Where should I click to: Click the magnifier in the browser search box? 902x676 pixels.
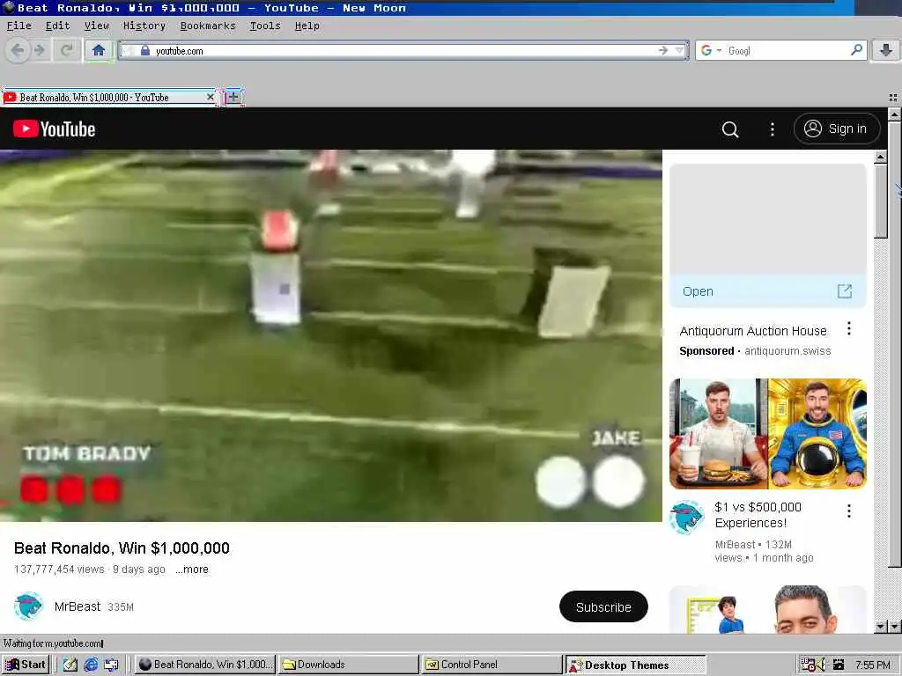856,50
